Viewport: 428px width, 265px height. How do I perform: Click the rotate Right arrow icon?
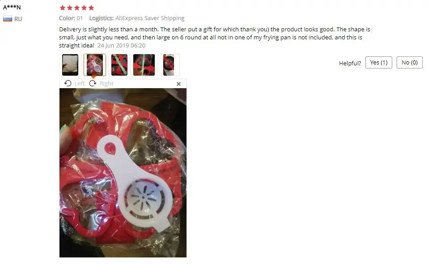point(93,83)
